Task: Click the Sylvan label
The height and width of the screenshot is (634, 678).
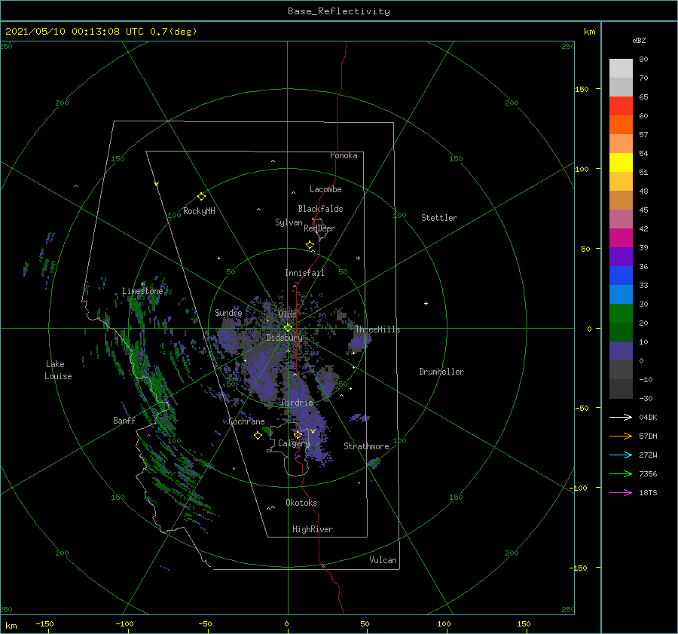Action: tap(289, 222)
